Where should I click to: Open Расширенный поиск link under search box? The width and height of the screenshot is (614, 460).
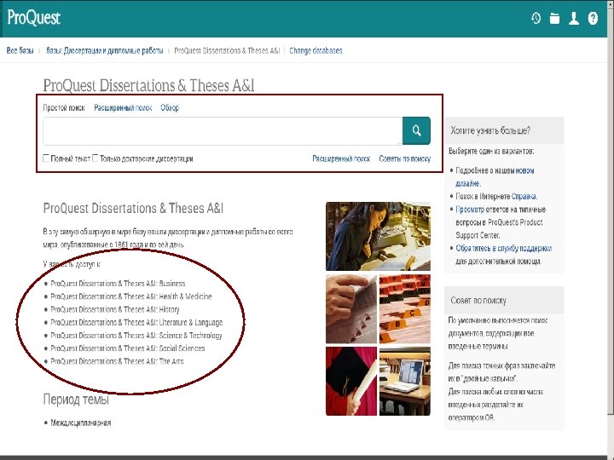[341, 158]
